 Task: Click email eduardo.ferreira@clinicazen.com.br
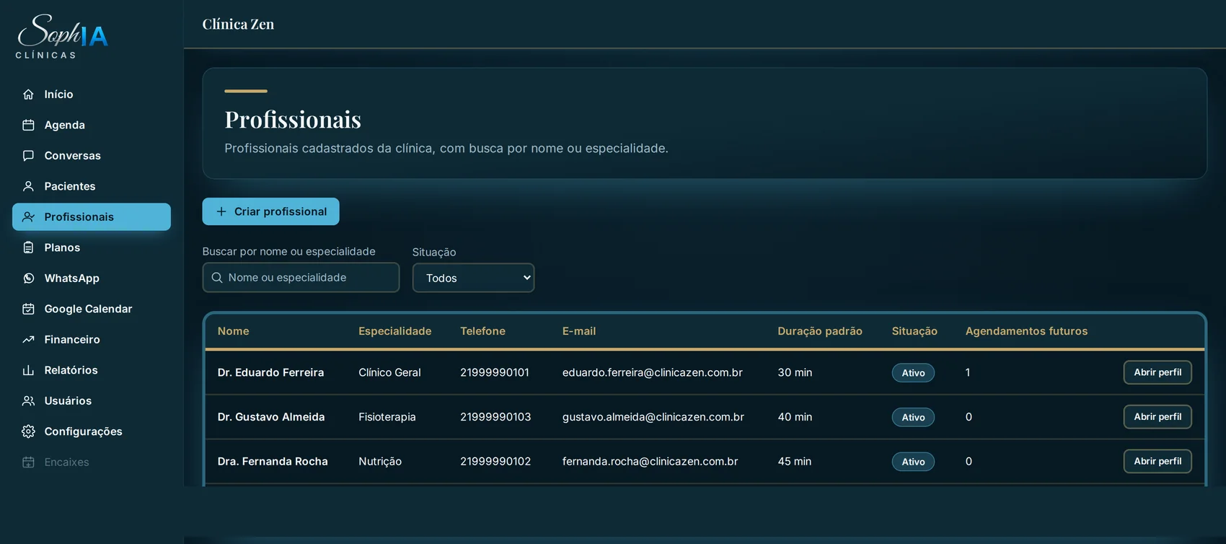[653, 372]
